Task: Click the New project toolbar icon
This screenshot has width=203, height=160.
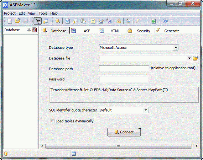Action: (x=10, y=21)
